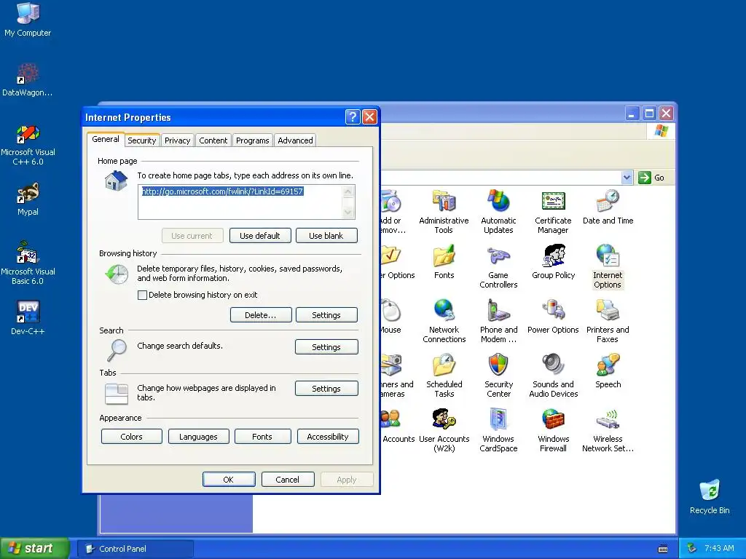
Task: Click Go button in Control Panel
Action: [651, 178]
